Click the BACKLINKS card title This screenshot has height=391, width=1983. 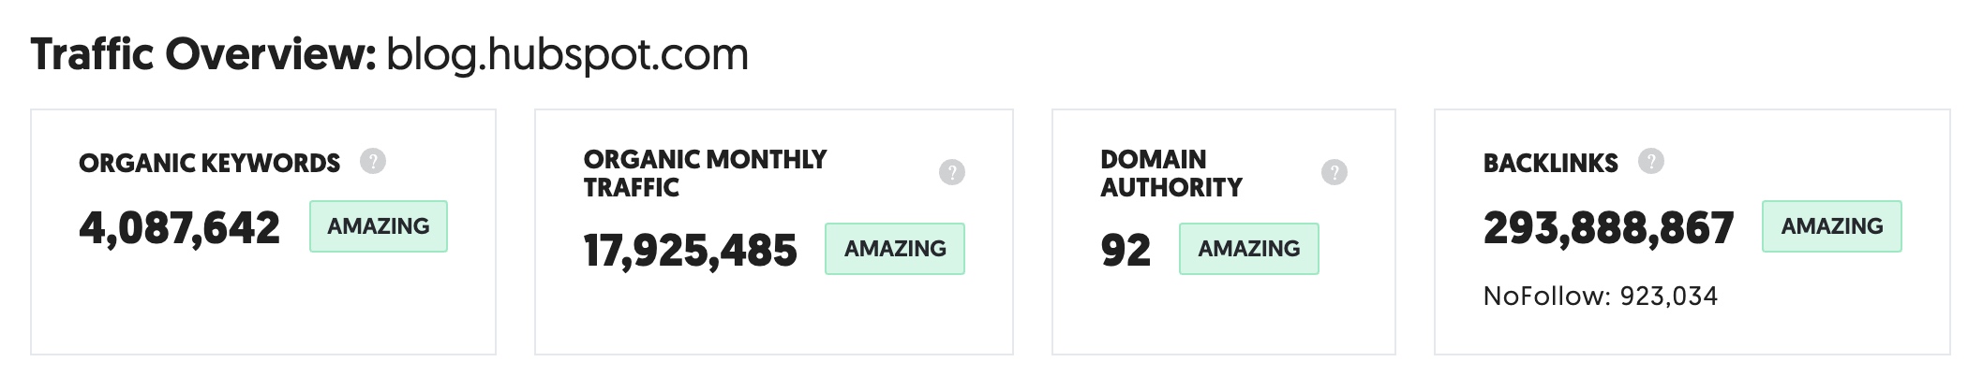click(1551, 164)
